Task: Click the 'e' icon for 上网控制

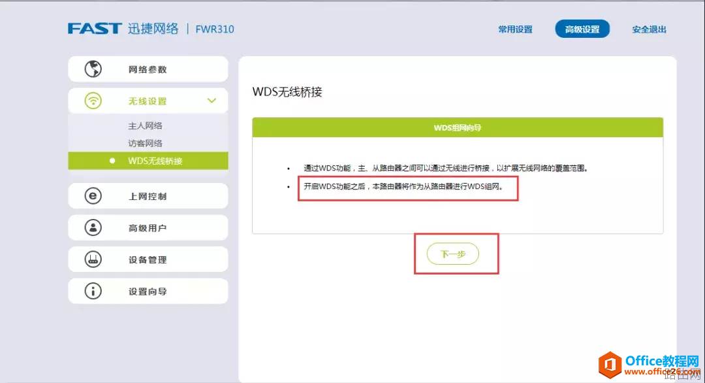Action: 92,195
